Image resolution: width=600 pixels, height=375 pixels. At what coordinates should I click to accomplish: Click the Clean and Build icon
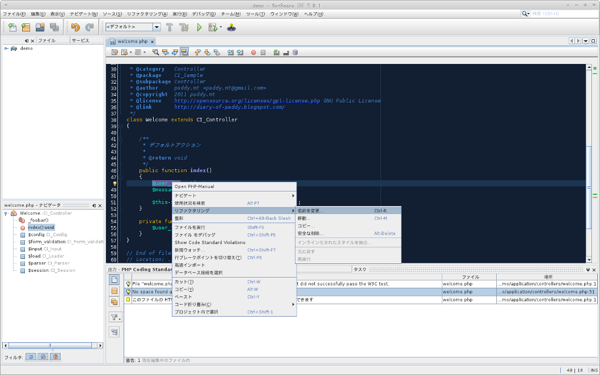tap(184, 27)
